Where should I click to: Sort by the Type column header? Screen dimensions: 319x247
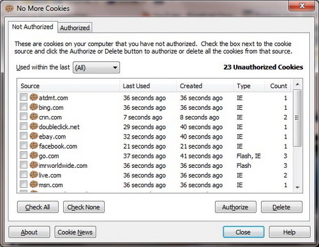(x=249, y=86)
